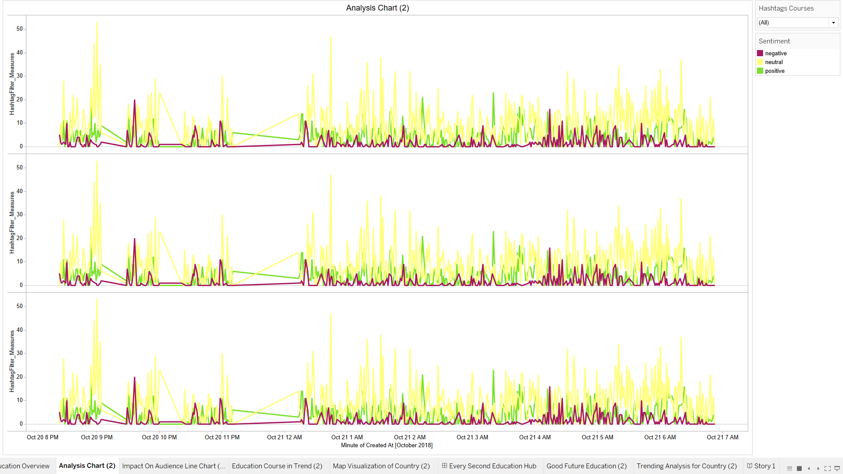Expand the Hashtags Courses dropdown arrow
This screenshot has width=843, height=474.
tap(833, 23)
